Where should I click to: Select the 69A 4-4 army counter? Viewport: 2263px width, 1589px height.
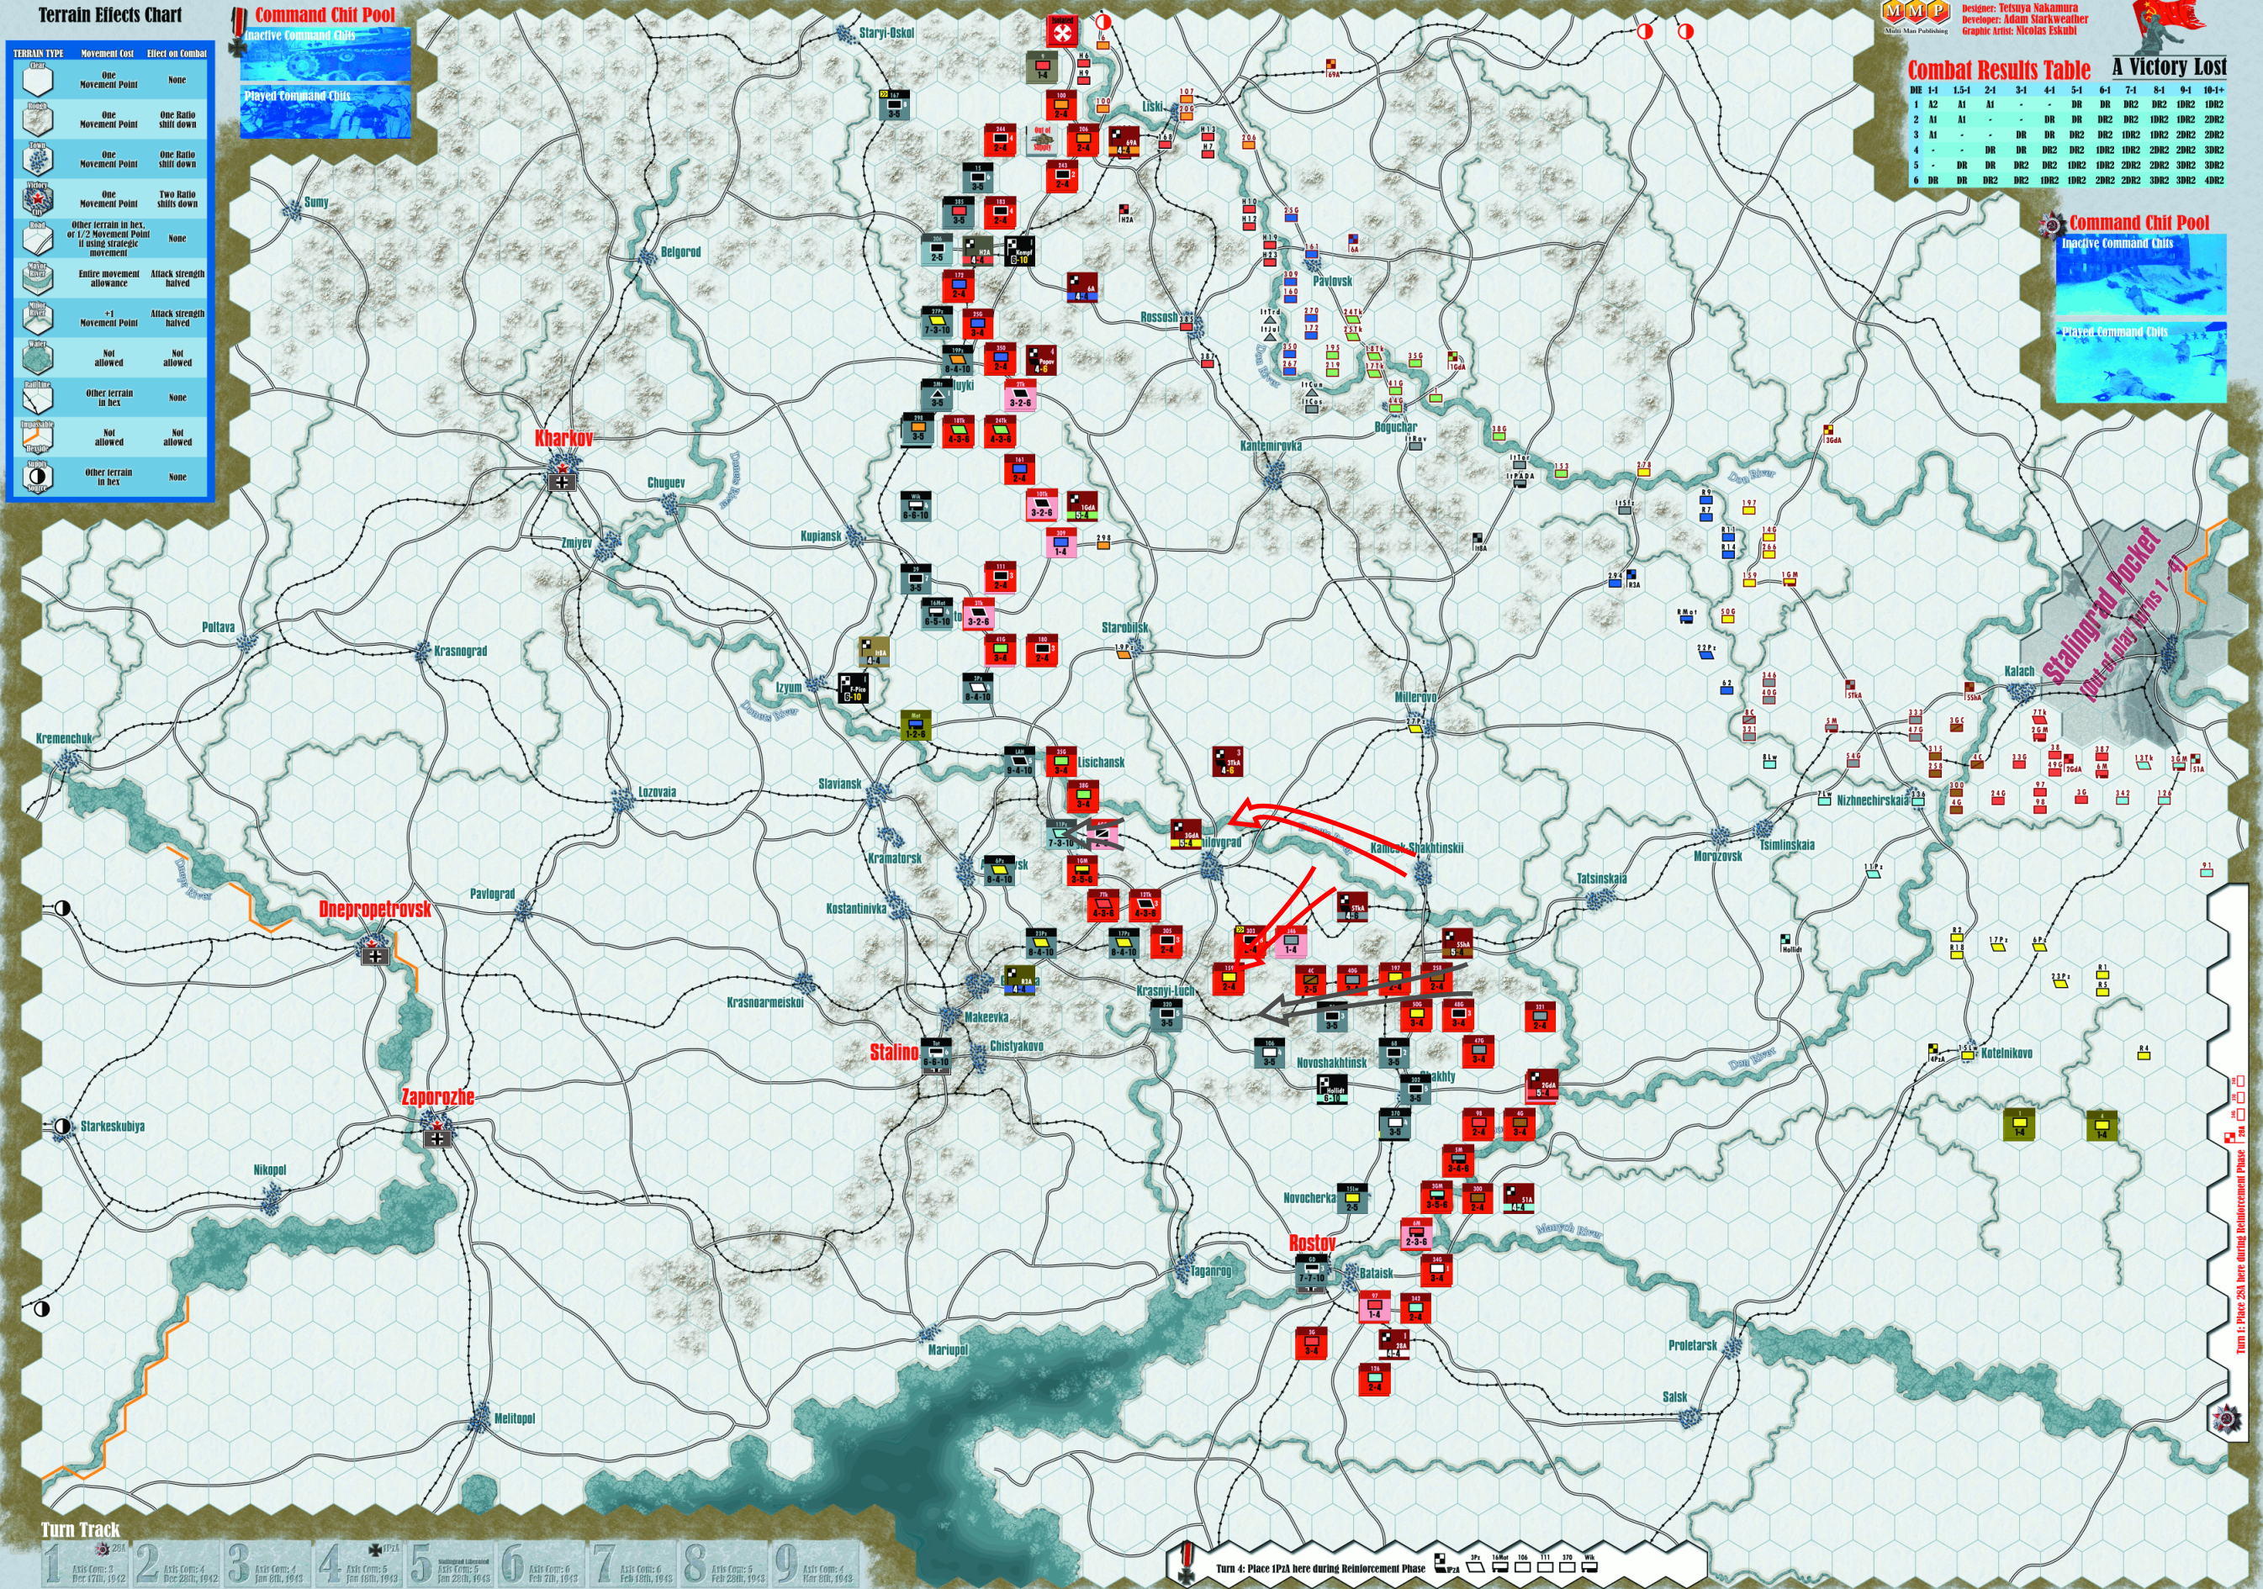coord(1124,141)
